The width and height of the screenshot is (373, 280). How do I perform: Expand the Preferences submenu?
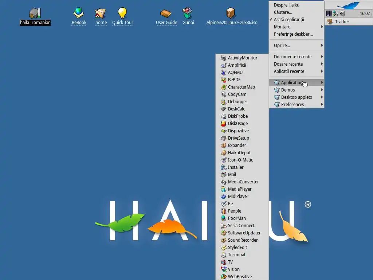[x=297, y=105]
